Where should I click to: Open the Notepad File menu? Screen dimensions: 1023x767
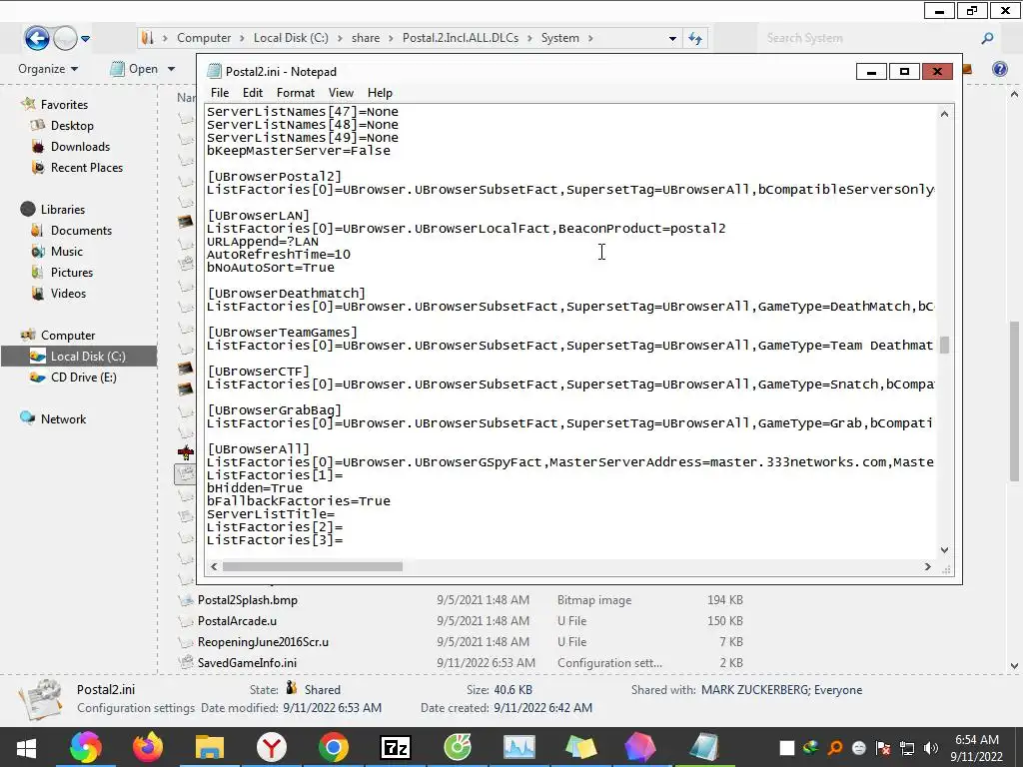coord(219,93)
